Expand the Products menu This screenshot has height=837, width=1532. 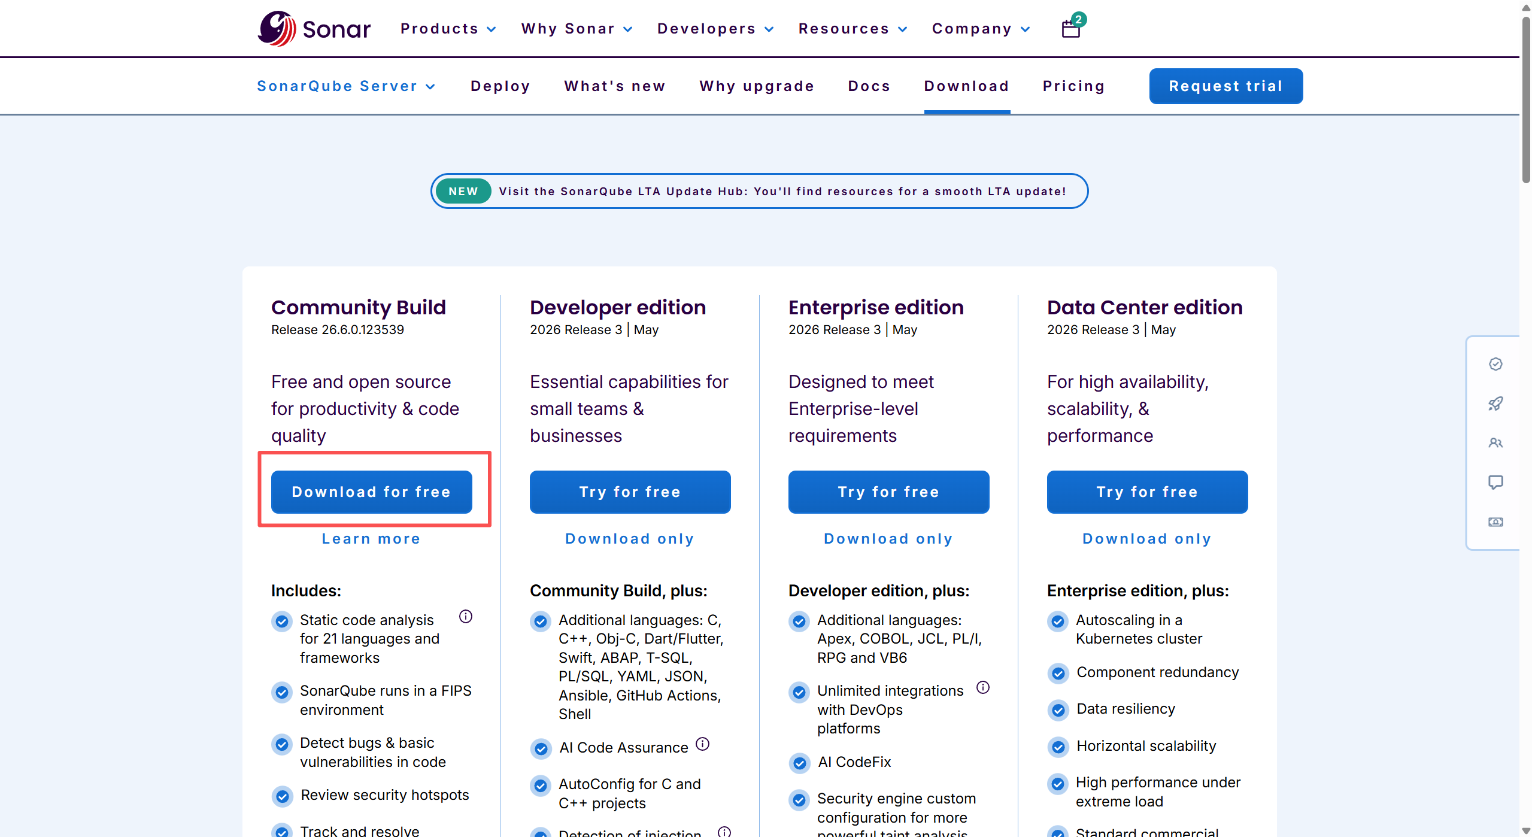(x=448, y=29)
